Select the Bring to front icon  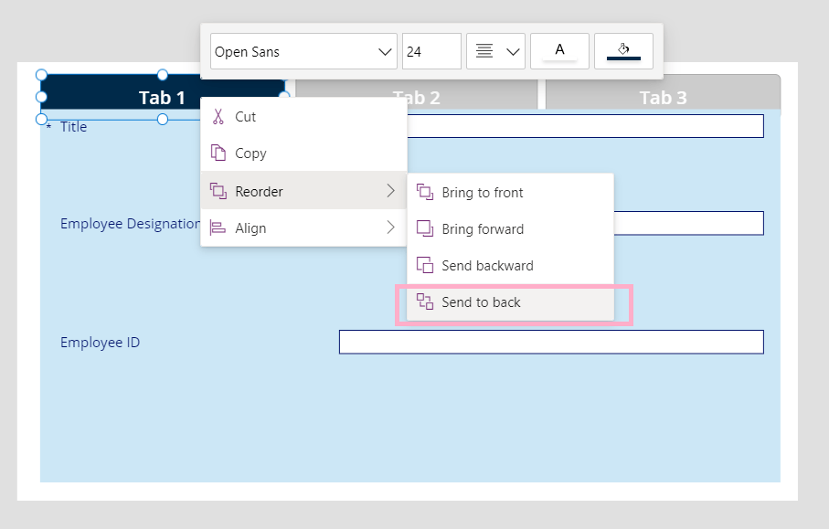click(x=425, y=192)
